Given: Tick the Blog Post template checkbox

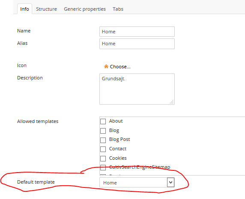Looking at the screenshot, I should tap(103, 140).
